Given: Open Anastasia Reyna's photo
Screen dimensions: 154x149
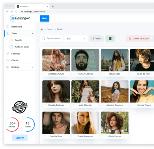Looking at the screenshot, I should tap(56, 60).
